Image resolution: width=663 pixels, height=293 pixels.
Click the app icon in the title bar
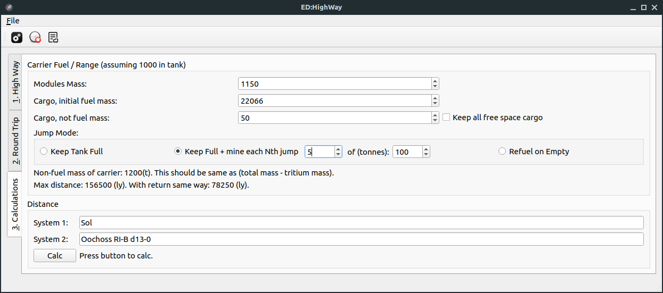pos(9,7)
